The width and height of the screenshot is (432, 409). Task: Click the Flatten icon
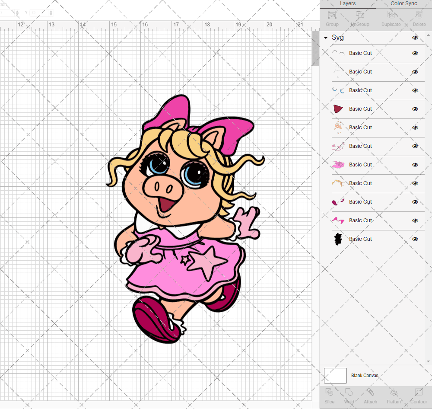(x=394, y=392)
